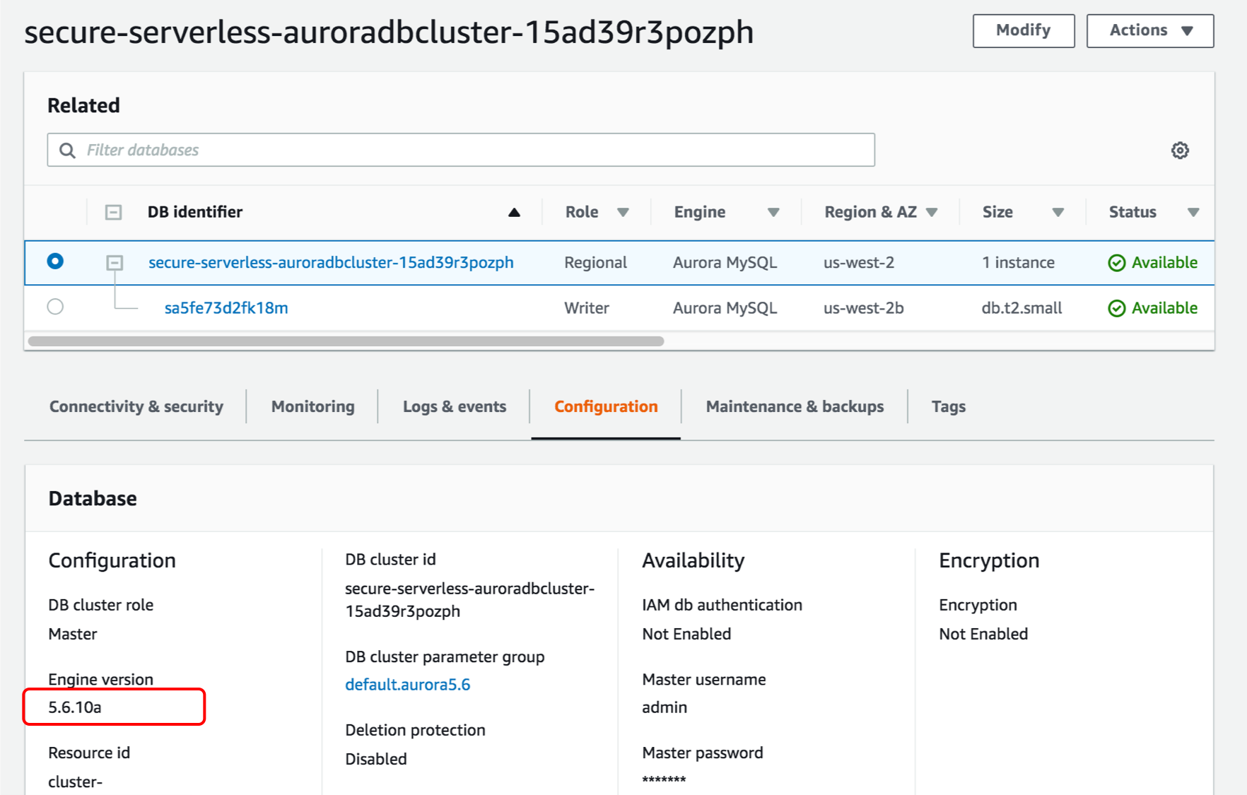Screen dimensions: 1247x795
Task: Switch to the Monitoring tab
Action: coord(312,406)
